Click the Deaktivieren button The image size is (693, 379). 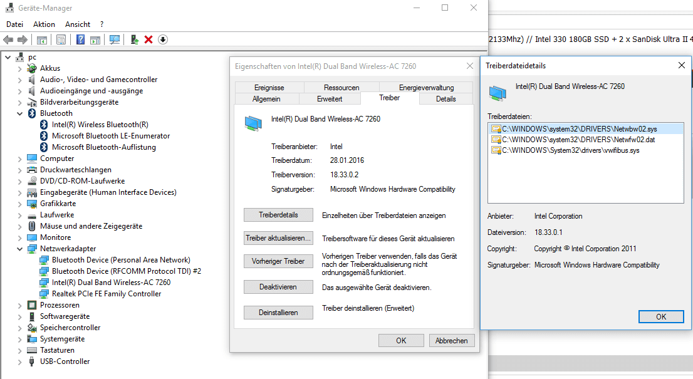[278, 287]
